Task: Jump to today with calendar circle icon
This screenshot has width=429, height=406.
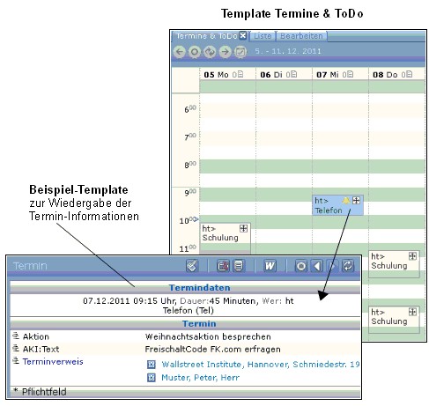Action: click(195, 52)
